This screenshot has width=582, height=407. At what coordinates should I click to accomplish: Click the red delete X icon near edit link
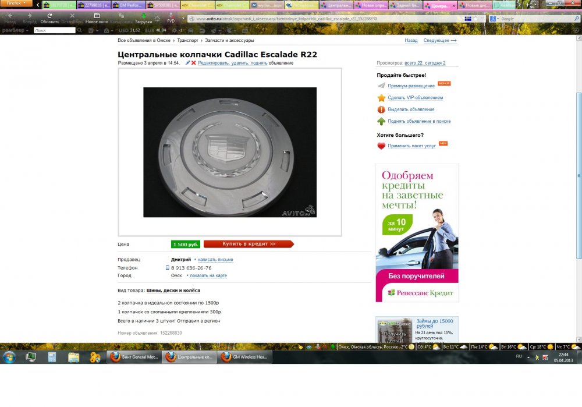[x=194, y=63]
